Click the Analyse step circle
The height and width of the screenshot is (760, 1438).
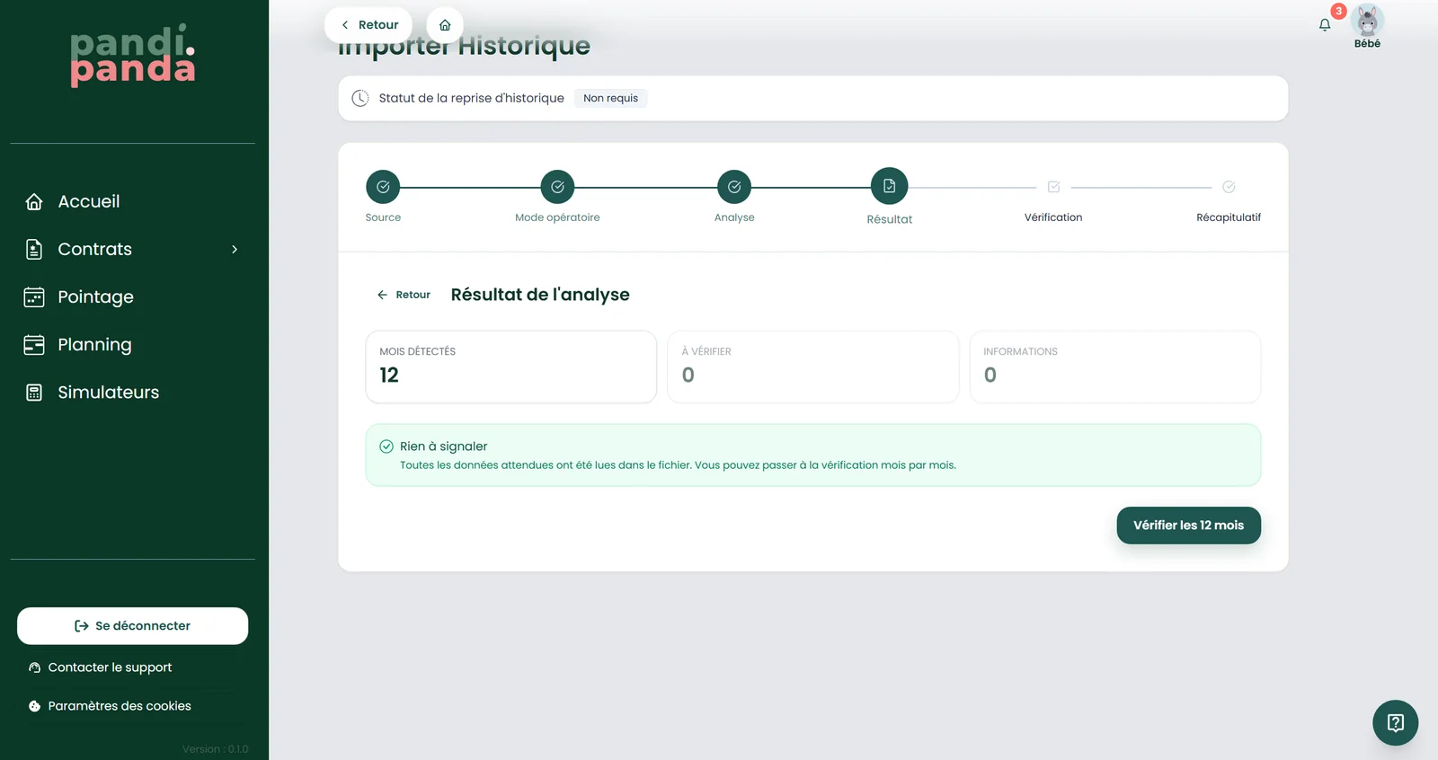click(x=734, y=187)
